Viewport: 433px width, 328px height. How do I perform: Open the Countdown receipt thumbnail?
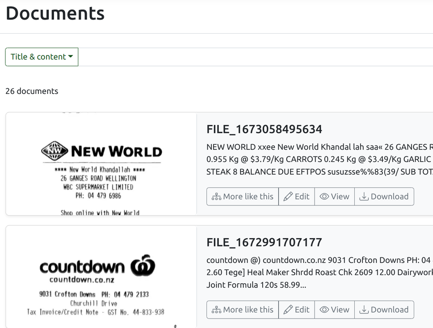click(101, 277)
